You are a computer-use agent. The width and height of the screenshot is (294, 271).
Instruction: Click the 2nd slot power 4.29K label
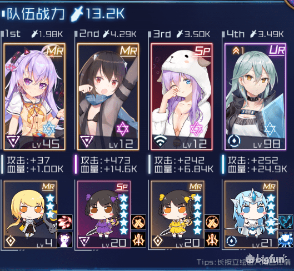(120, 34)
